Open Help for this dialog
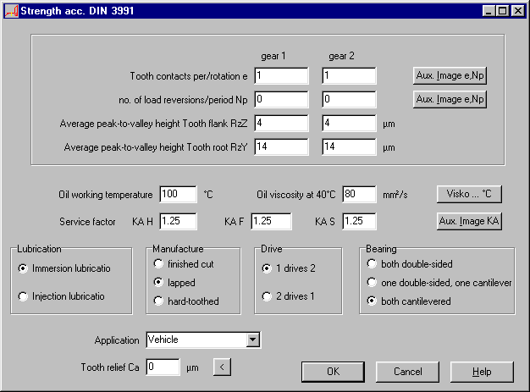 pos(482,372)
